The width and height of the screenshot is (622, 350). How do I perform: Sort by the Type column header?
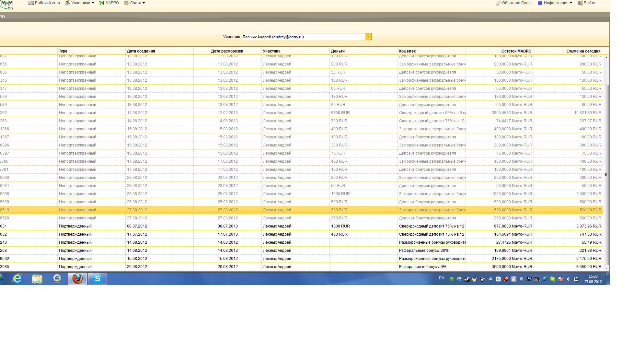pyautogui.click(x=91, y=51)
